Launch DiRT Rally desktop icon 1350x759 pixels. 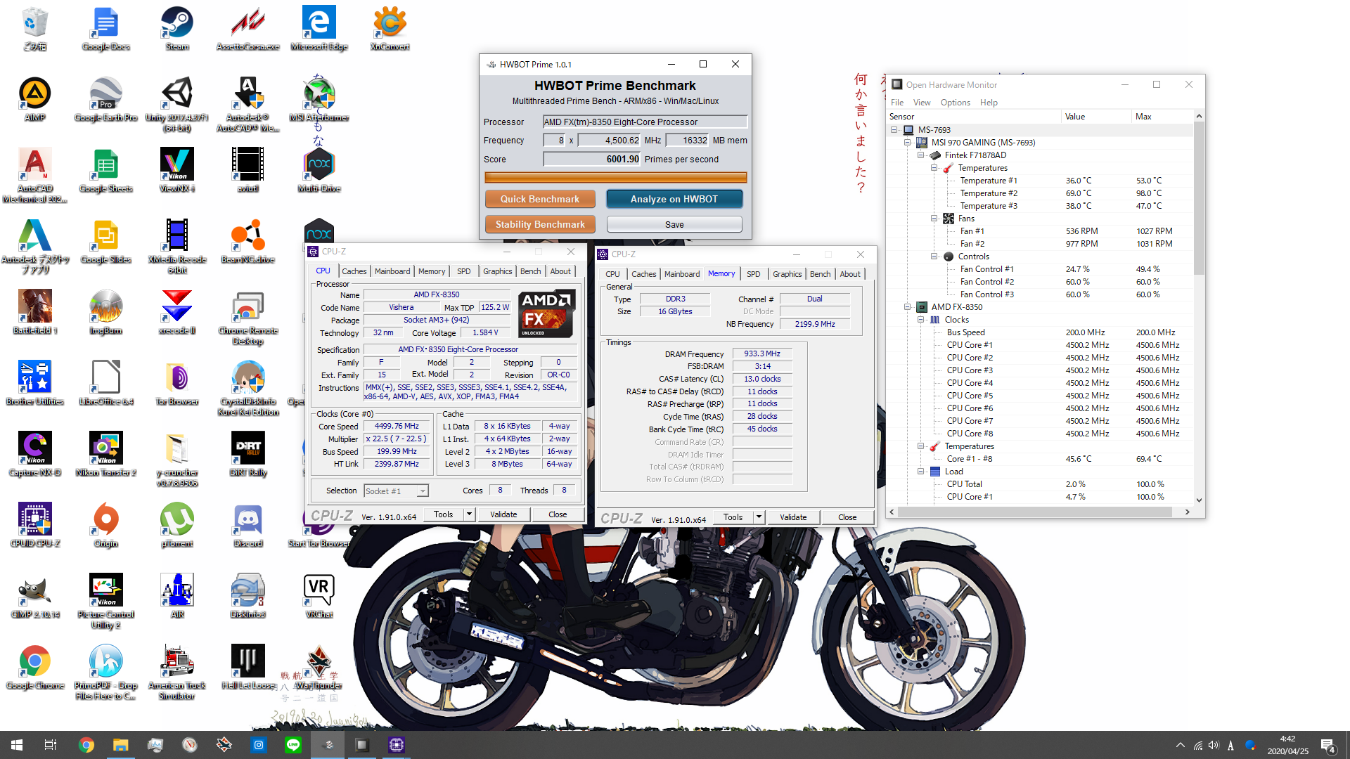click(248, 454)
